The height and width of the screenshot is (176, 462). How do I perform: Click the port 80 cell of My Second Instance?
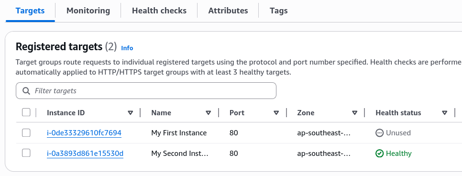pos(234,154)
